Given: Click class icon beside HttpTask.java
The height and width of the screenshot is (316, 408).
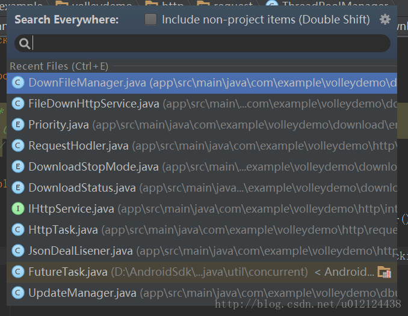Looking at the screenshot, I should 18,230.
